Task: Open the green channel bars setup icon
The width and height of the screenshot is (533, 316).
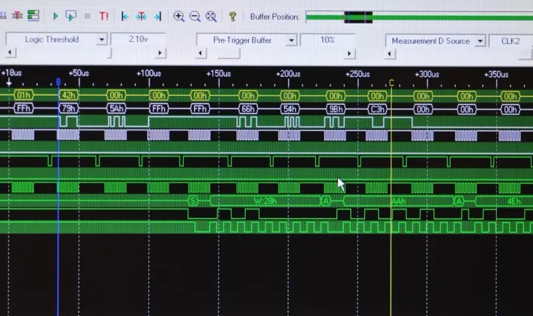Action: point(33,15)
